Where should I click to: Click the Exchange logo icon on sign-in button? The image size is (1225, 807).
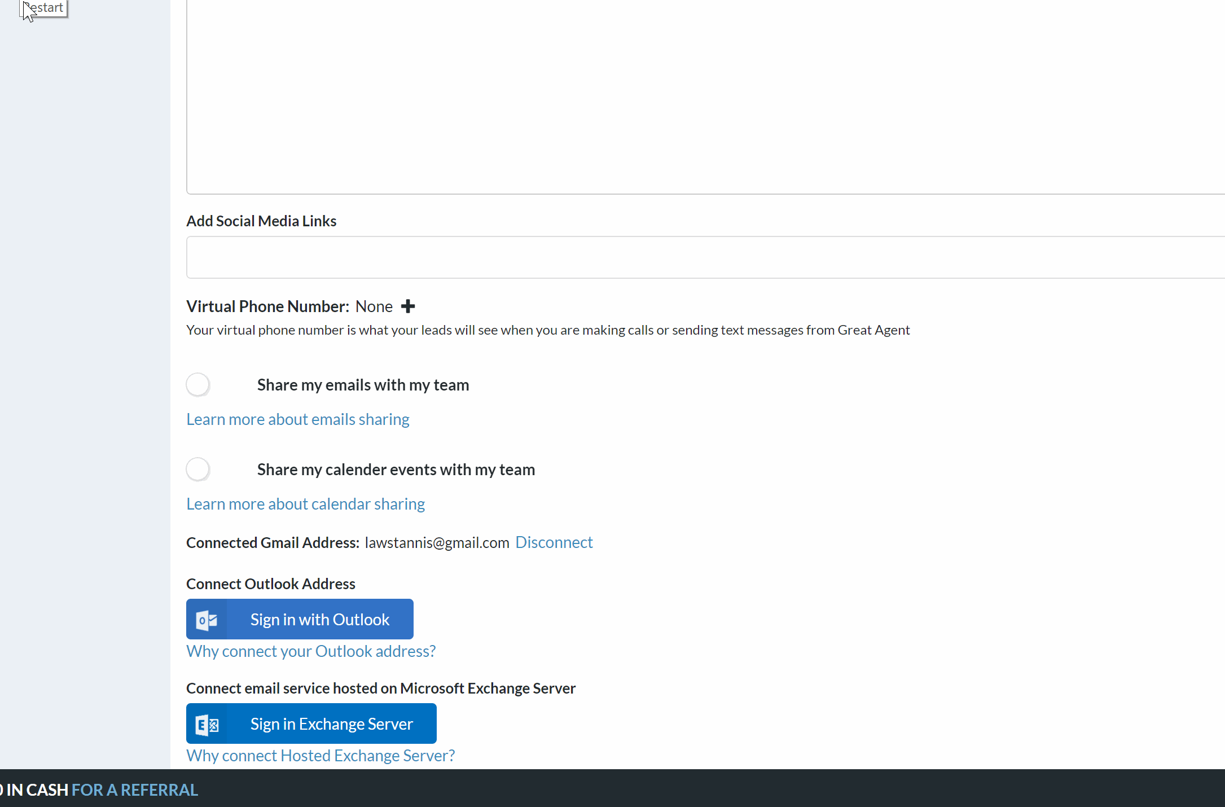(x=207, y=724)
